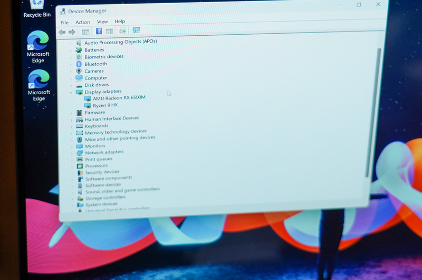422x280 pixels.
Task: Click the mouse icon beside Mice devices
Action: (x=80, y=139)
